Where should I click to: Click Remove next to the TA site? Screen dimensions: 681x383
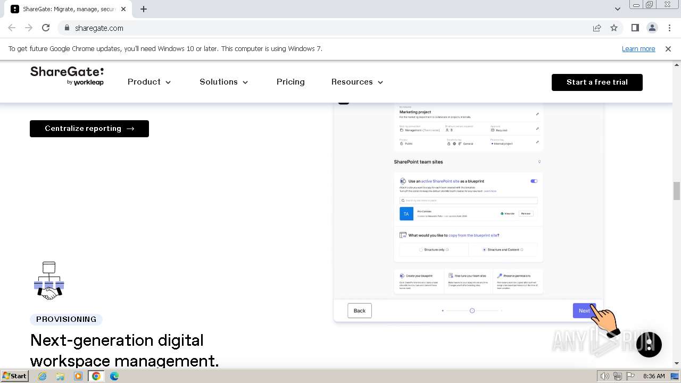click(x=526, y=213)
